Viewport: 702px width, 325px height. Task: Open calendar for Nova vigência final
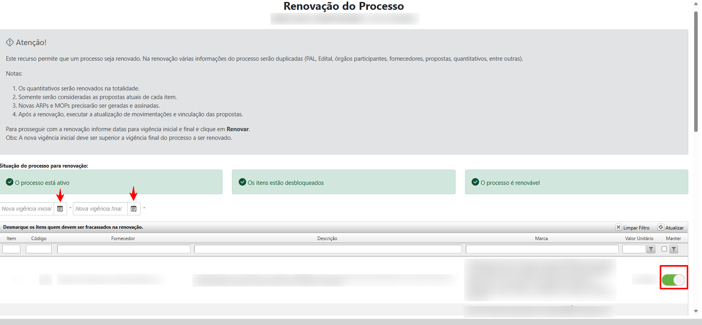tap(134, 209)
